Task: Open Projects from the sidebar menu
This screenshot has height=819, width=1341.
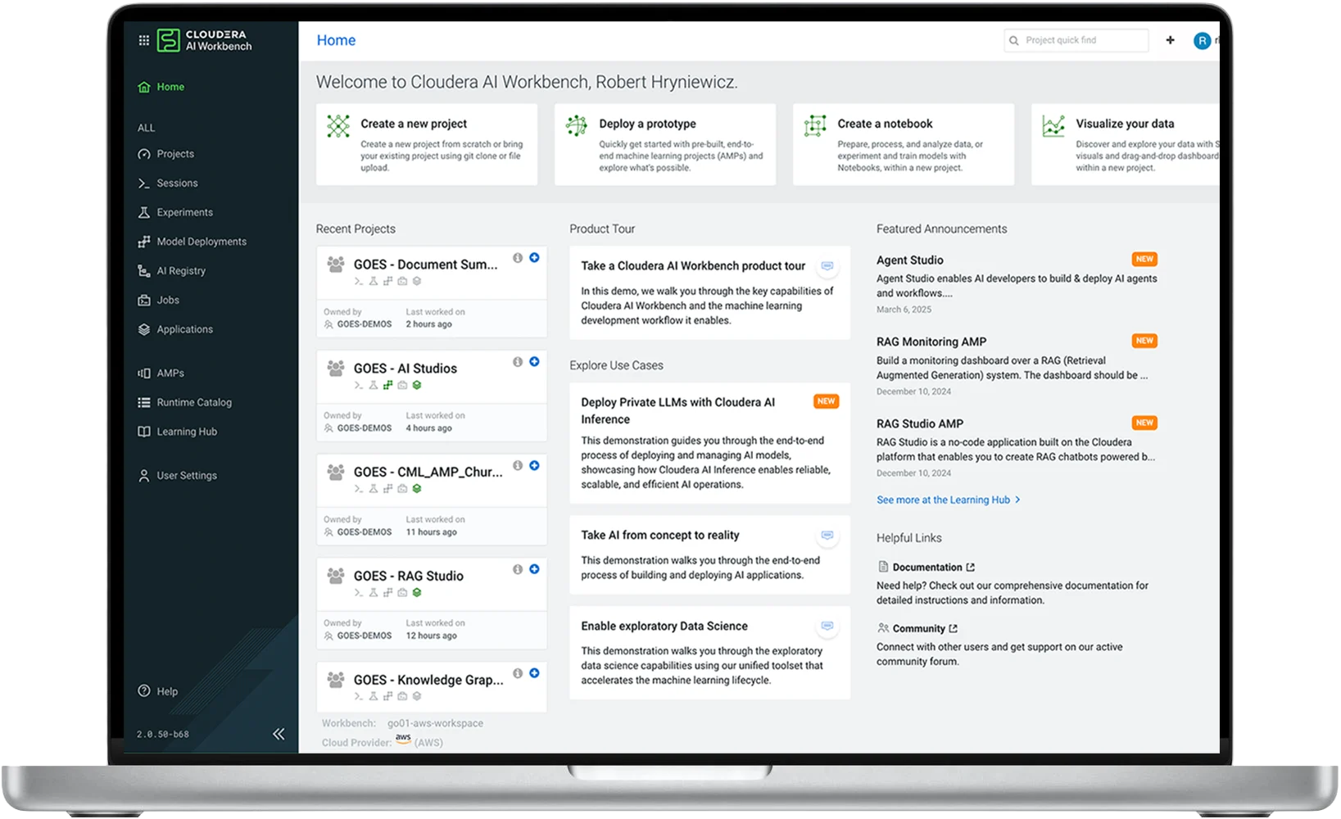Action: pos(175,153)
